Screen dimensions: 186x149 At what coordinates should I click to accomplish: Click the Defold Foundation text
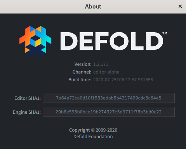pos(93,137)
